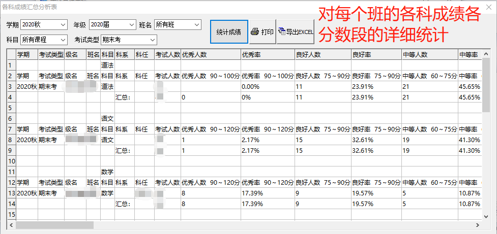The width and height of the screenshot is (497, 234).
Task: Click the 统计成绩 button
Action: click(229, 32)
